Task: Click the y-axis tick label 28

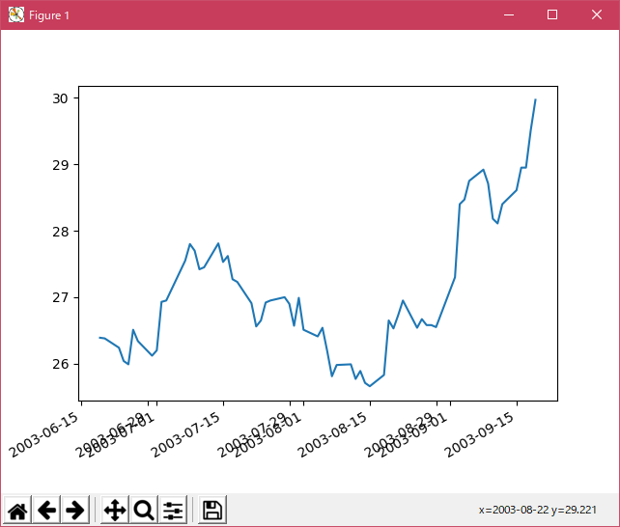Action: coord(61,232)
